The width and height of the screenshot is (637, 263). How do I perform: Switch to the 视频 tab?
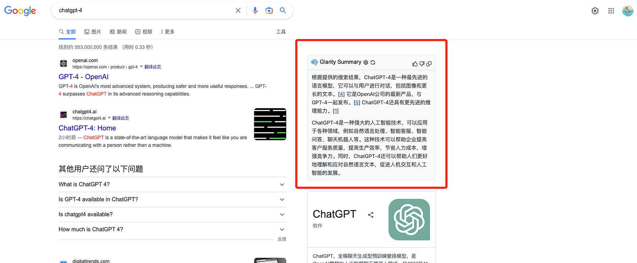click(x=144, y=32)
